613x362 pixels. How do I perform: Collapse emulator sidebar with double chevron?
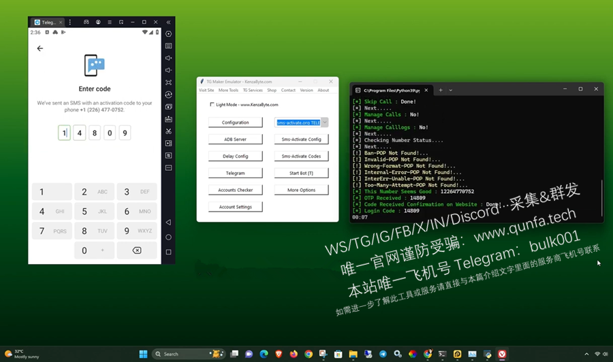click(x=168, y=22)
